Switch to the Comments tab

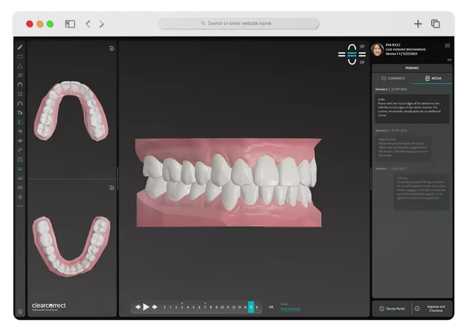click(393, 78)
